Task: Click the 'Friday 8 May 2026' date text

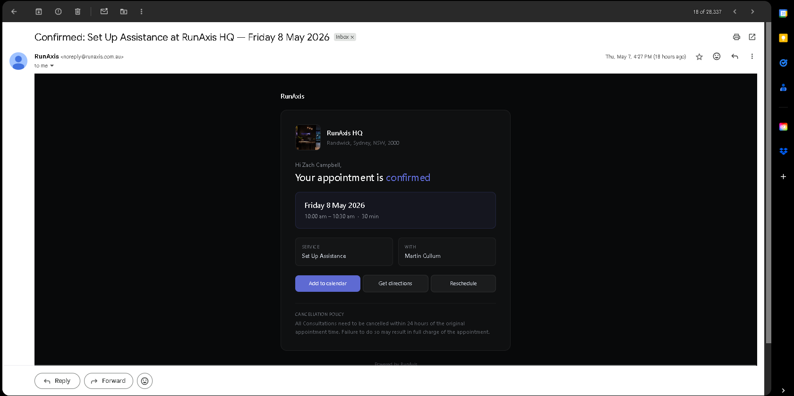Action: click(334, 206)
